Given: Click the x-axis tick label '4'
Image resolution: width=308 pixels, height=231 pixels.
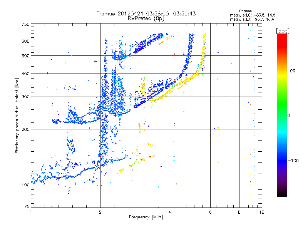Looking at the screenshot, I should click(170, 212).
